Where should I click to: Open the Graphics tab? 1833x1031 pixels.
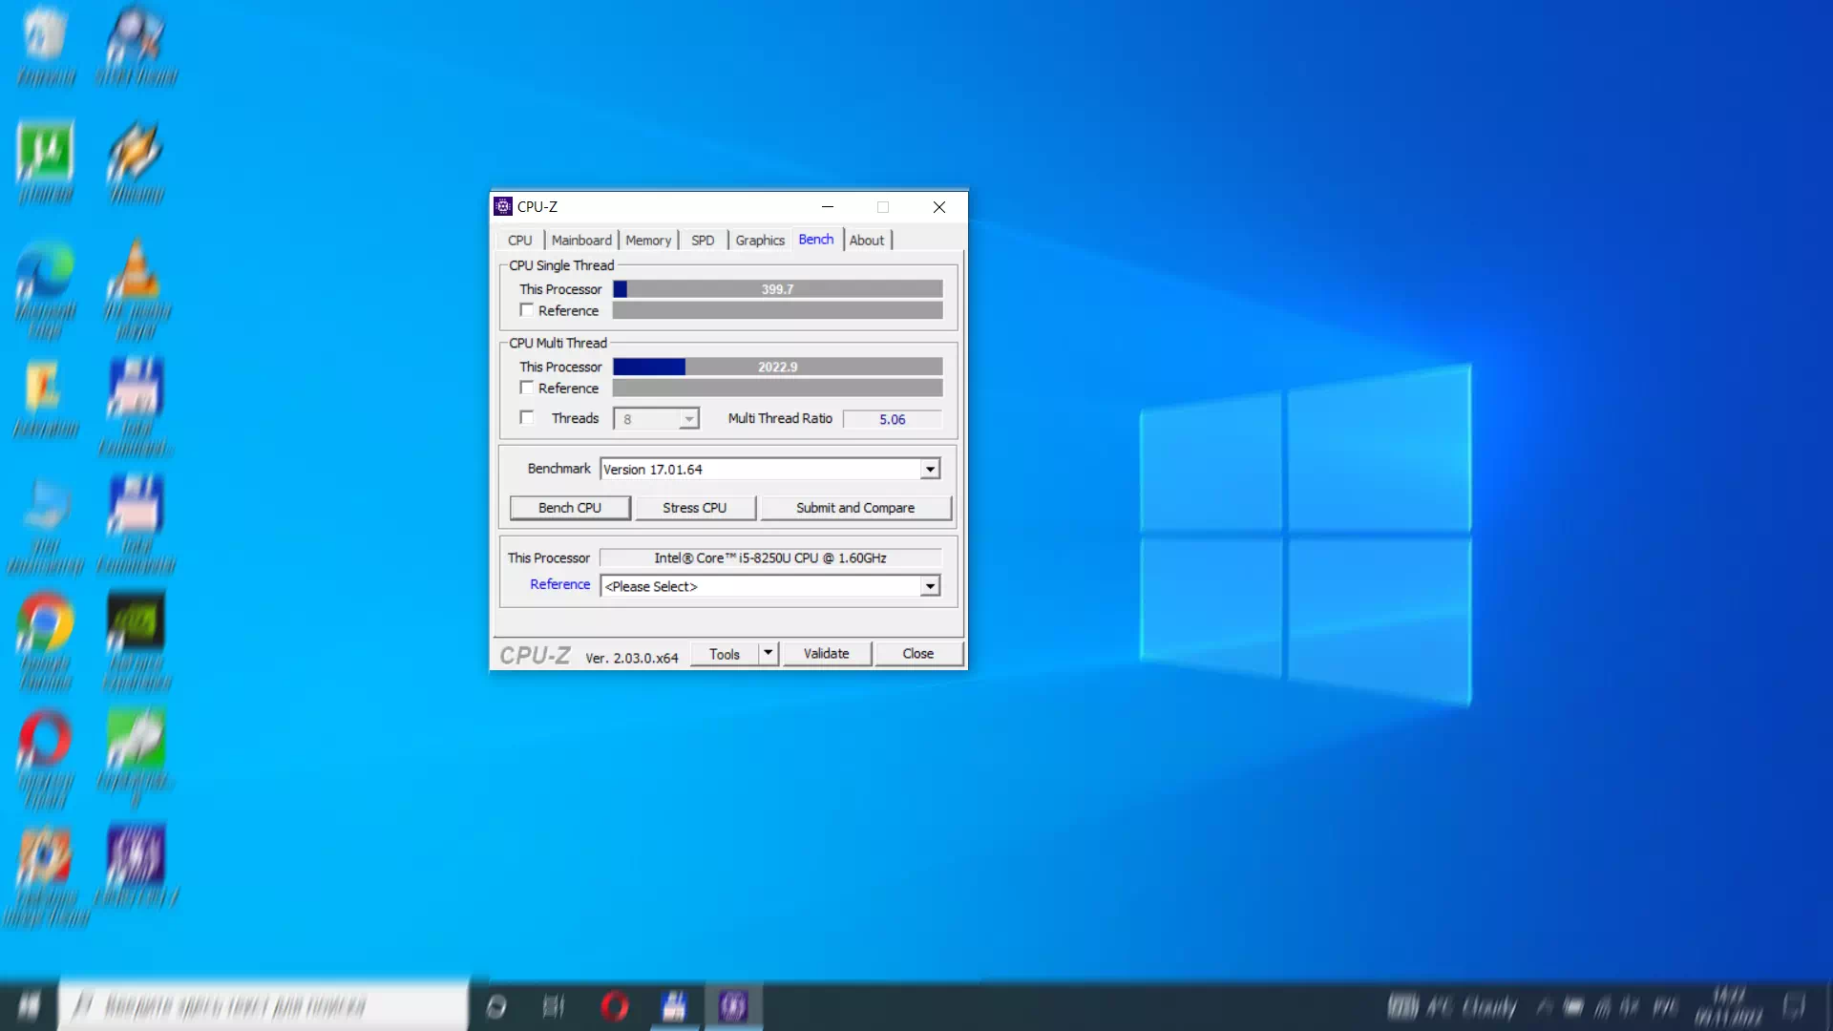click(759, 240)
